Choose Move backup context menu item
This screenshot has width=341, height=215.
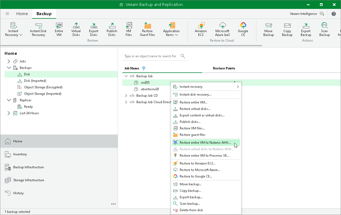point(206,184)
